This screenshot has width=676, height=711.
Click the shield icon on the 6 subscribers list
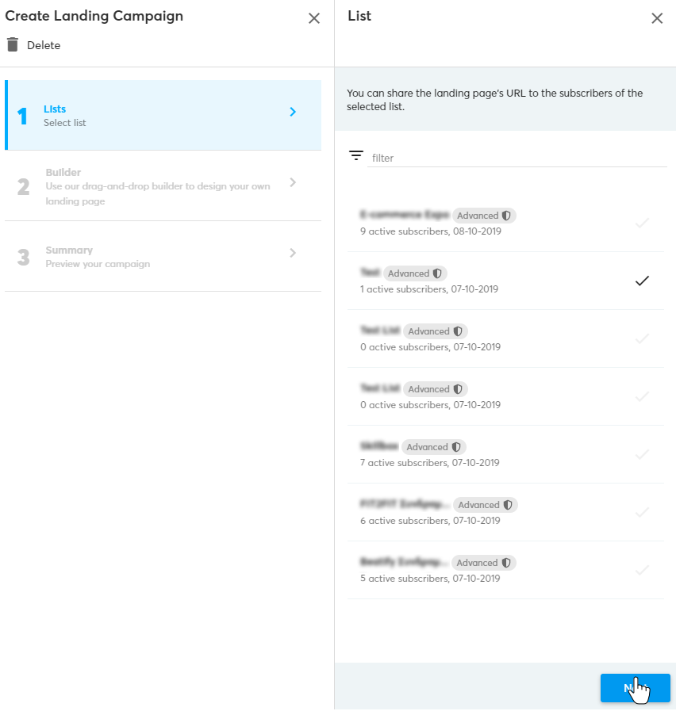(507, 505)
